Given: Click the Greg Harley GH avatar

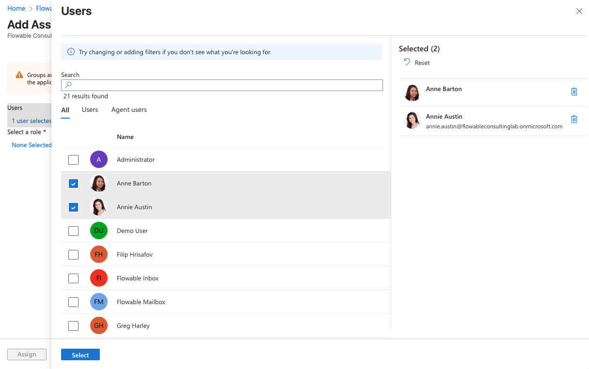Looking at the screenshot, I should tap(99, 325).
